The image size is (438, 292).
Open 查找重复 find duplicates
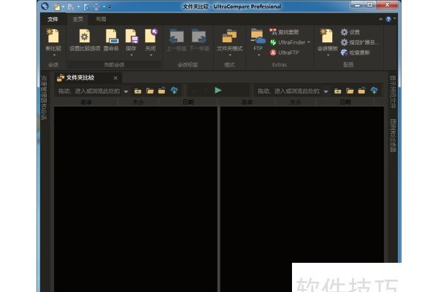click(284, 32)
